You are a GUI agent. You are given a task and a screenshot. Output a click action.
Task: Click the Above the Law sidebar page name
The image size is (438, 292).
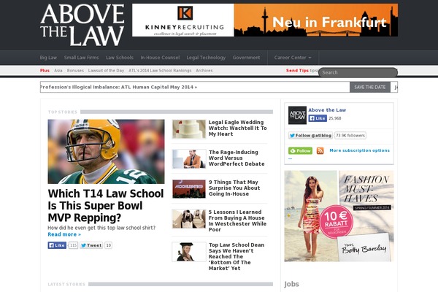click(x=327, y=110)
